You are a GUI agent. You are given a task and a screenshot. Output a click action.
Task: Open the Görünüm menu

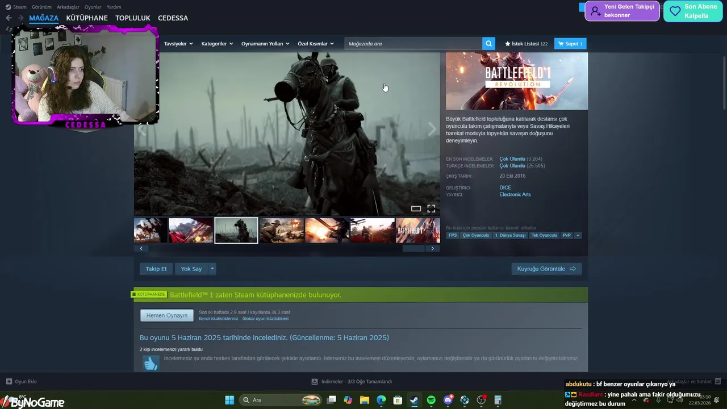pyautogui.click(x=41, y=7)
